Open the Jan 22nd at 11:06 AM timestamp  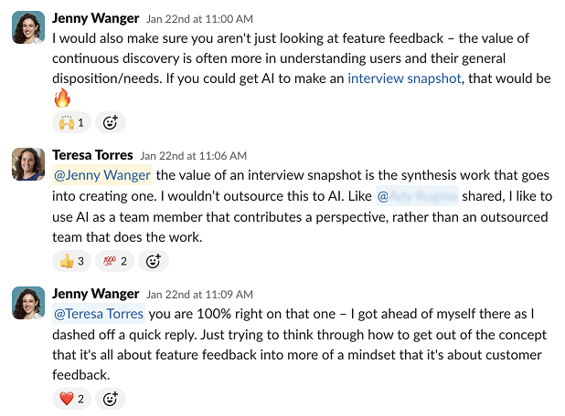click(193, 156)
